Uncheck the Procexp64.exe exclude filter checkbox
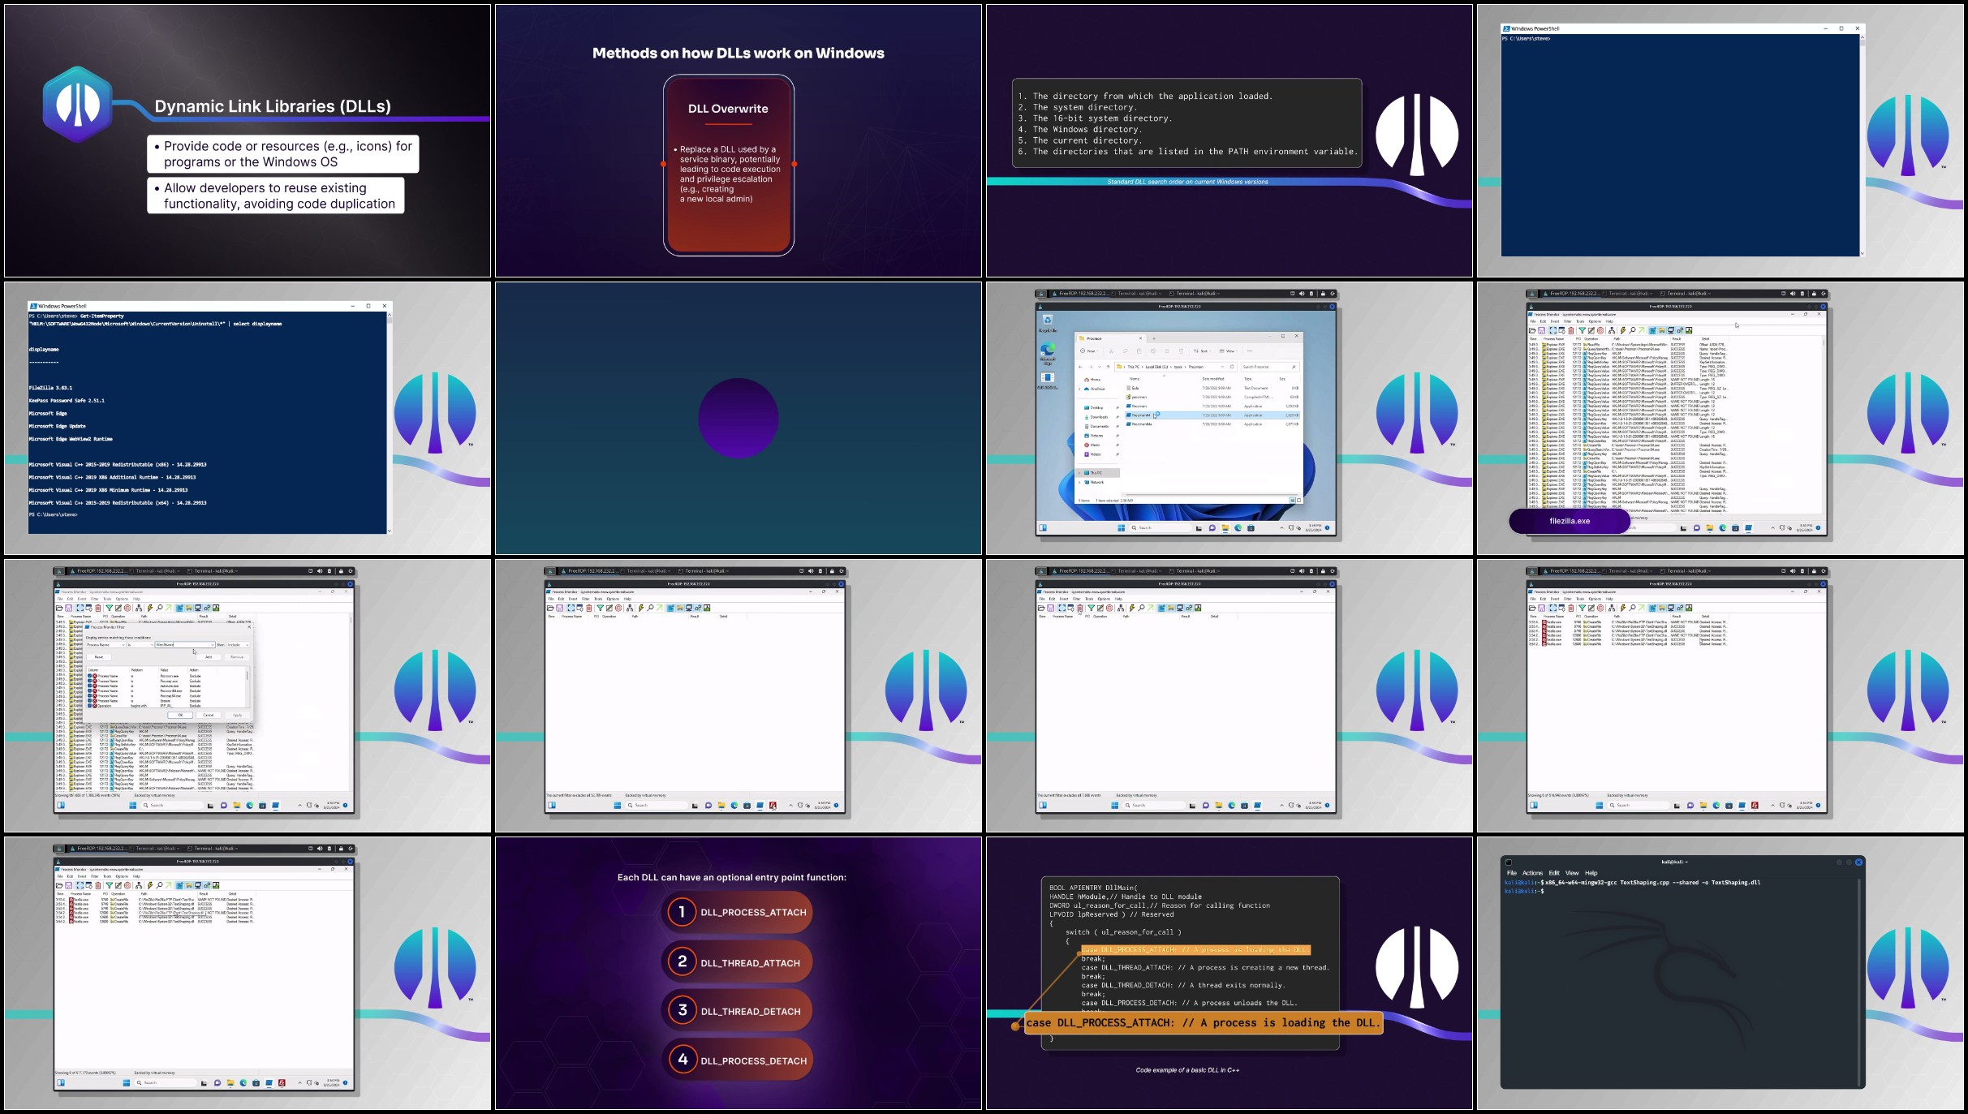1968x1114 pixels. pos(89,696)
